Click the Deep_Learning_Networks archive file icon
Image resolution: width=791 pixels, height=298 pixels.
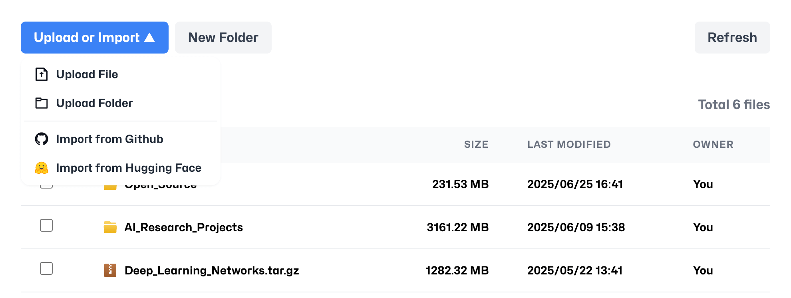(x=110, y=270)
